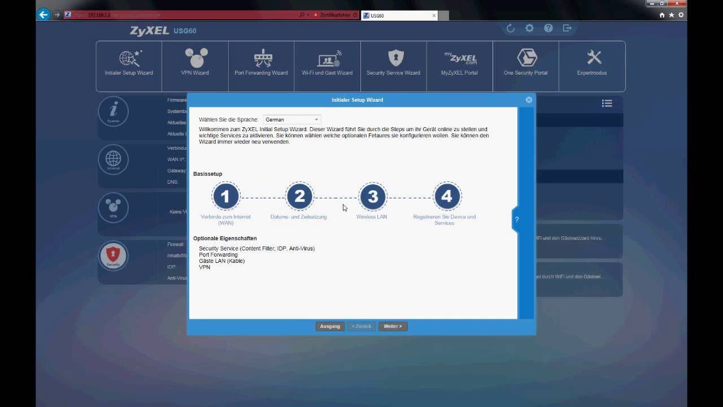The width and height of the screenshot is (723, 407).
Task: Click the Ausgang button
Action: click(x=330, y=326)
